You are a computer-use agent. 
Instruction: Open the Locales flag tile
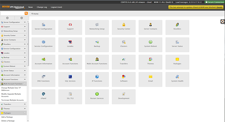[x=70, y=45]
